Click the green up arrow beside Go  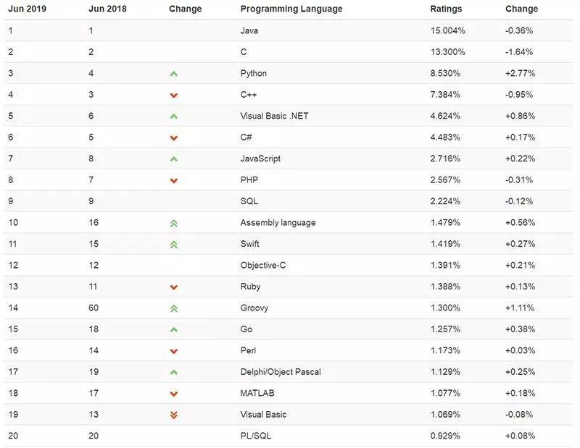[x=174, y=330]
